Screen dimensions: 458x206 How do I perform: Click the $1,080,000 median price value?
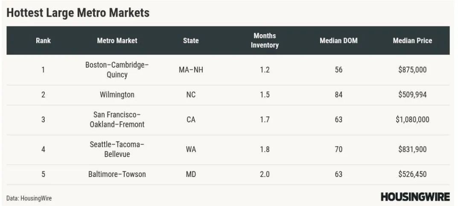[x=412, y=120]
